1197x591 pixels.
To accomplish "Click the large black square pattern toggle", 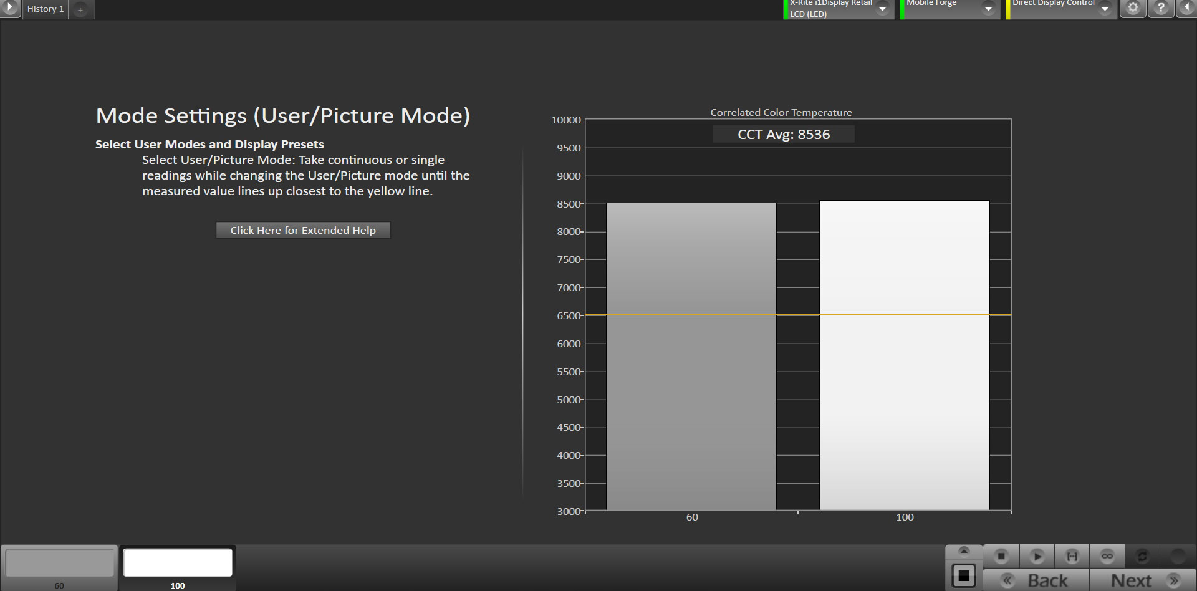I will 964,575.
